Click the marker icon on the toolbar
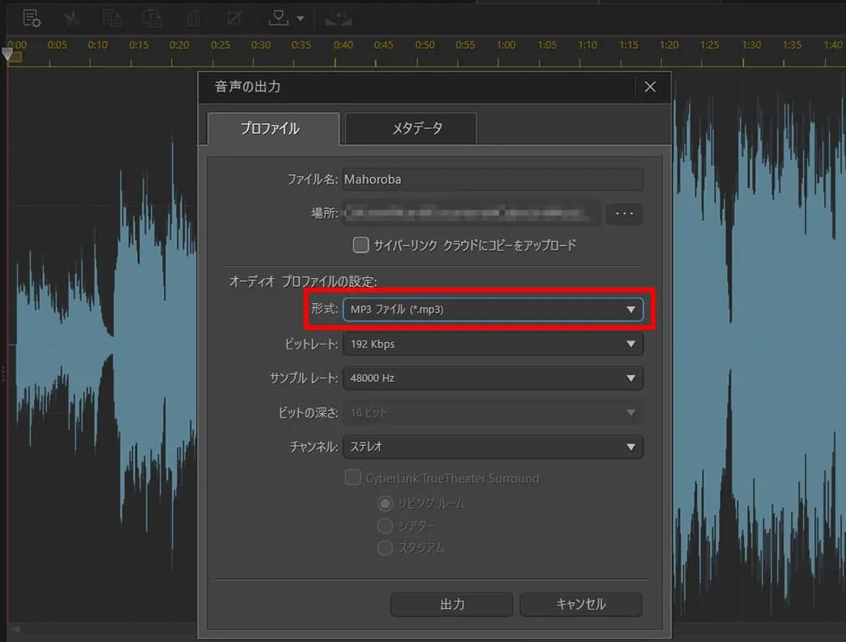Screen dimensions: 846x642 tap(280, 17)
